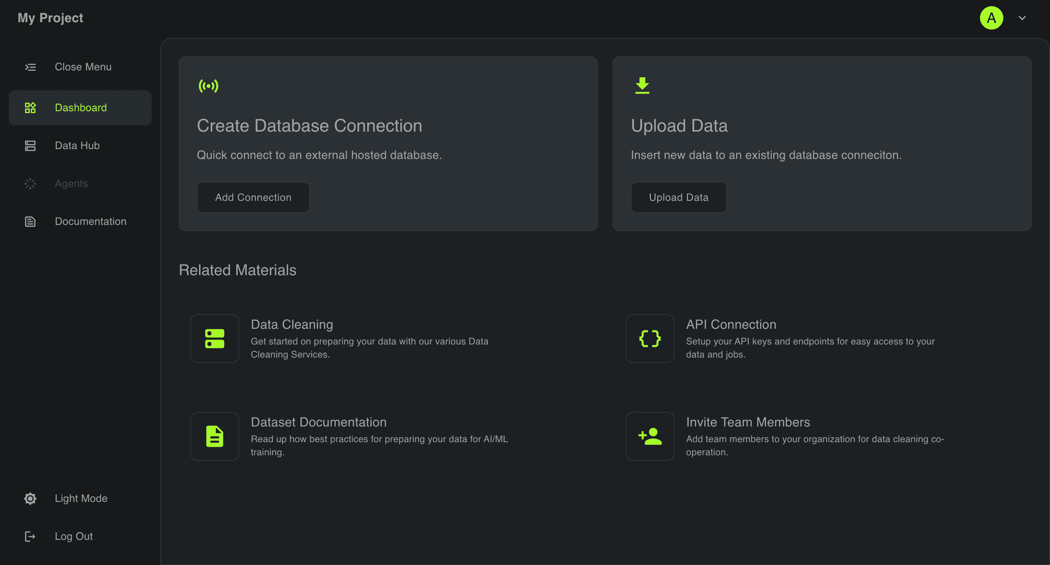Open the API Connection braces icon tile

click(x=650, y=338)
